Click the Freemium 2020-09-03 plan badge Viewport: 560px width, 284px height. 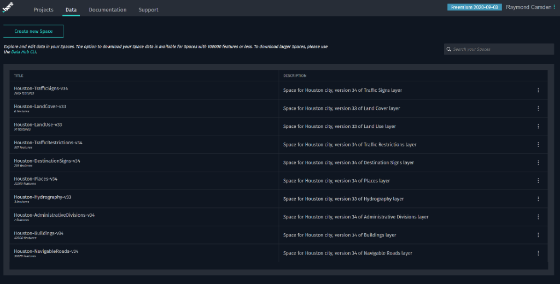click(x=475, y=7)
